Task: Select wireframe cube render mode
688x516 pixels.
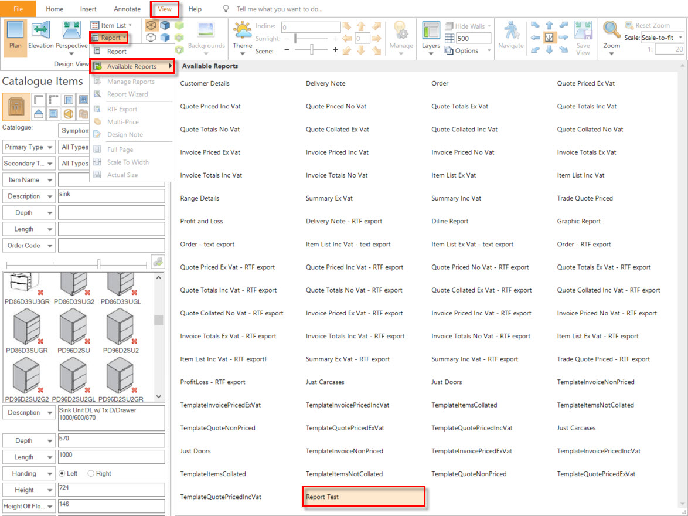Action: pyautogui.click(x=151, y=25)
